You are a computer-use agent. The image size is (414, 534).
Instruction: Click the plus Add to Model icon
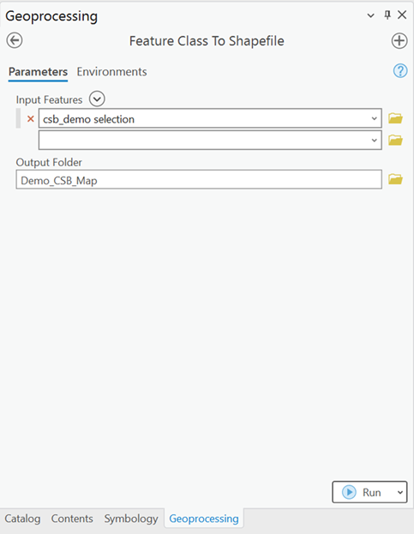[399, 41]
